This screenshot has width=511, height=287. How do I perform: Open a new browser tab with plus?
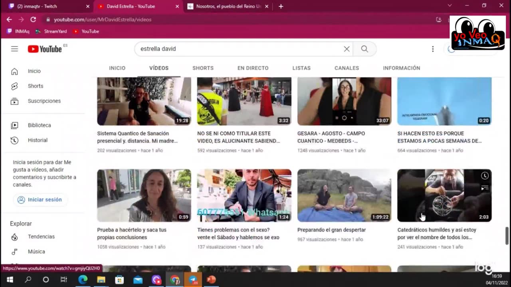[281, 6]
